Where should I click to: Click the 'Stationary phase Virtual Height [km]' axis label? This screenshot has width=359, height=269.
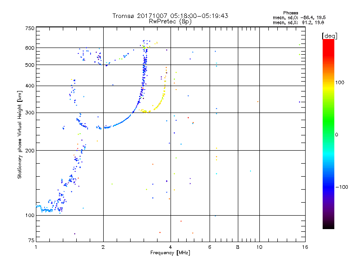(19, 134)
